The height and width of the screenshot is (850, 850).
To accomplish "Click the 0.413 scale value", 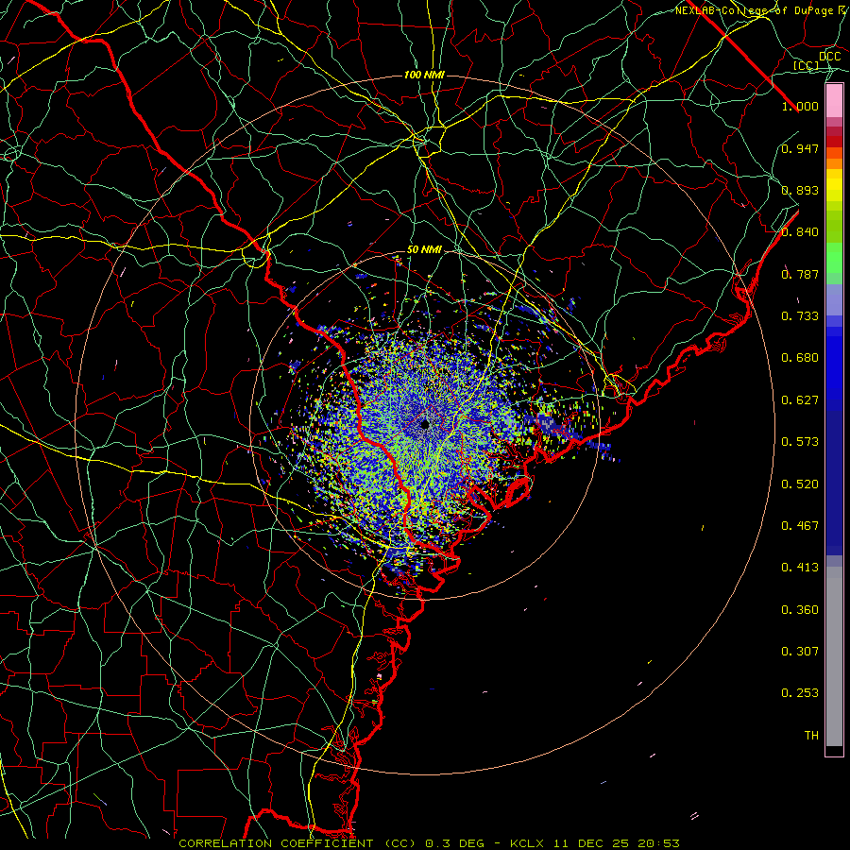I will coord(800,568).
